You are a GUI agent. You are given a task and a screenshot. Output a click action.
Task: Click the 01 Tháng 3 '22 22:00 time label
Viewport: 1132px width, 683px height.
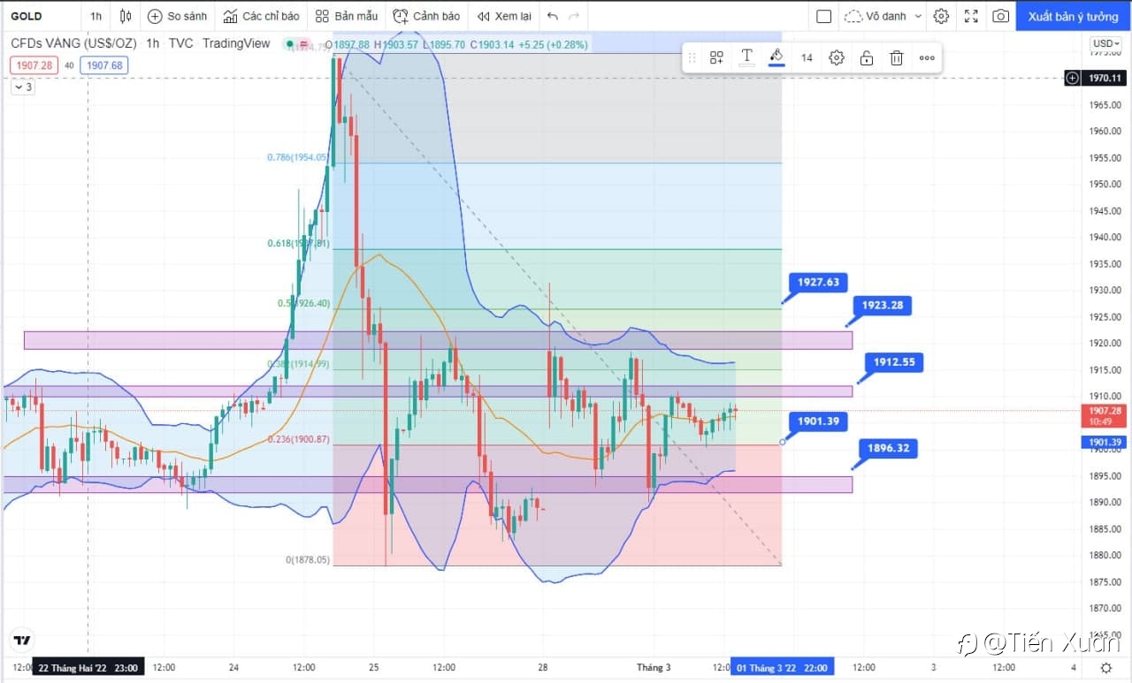click(783, 667)
